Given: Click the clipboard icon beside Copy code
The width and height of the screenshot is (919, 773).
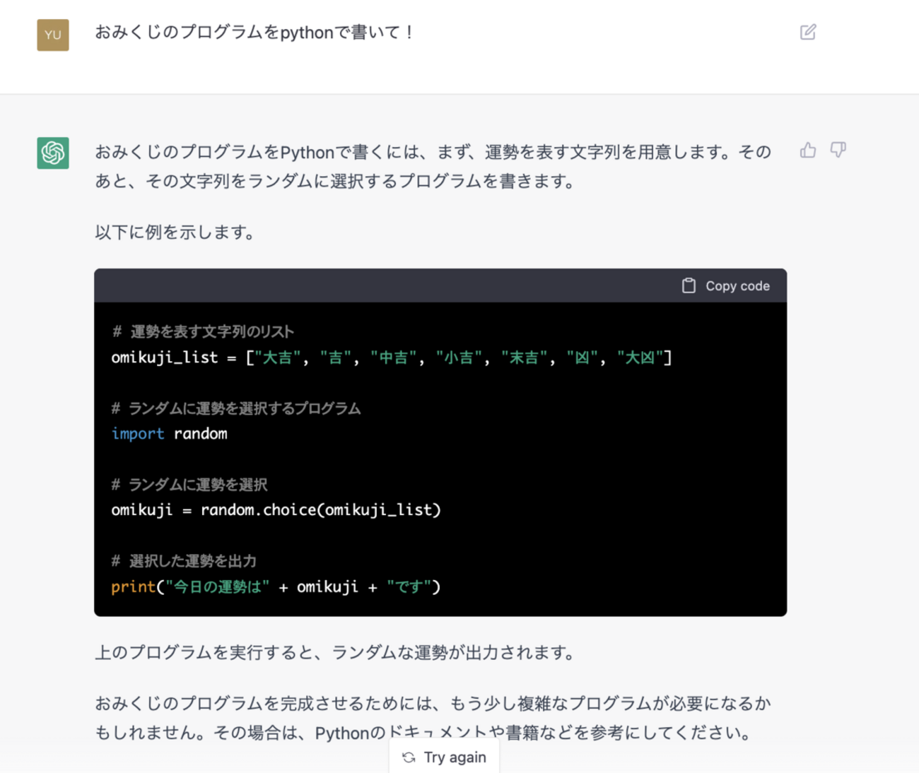Looking at the screenshot, I should [689, 285].
